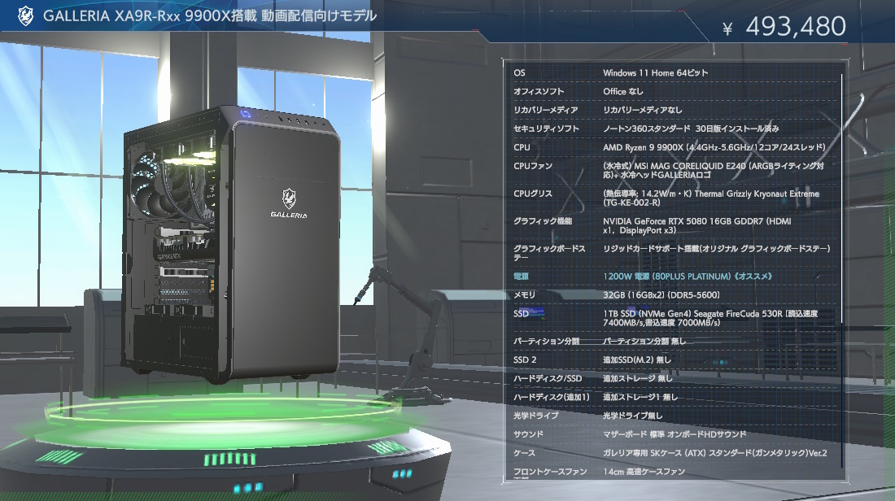Click '14cm 高速ケースファン' value
Image resolution: width=895 pixels, height=501 pixels.
[x=644, y=472]
